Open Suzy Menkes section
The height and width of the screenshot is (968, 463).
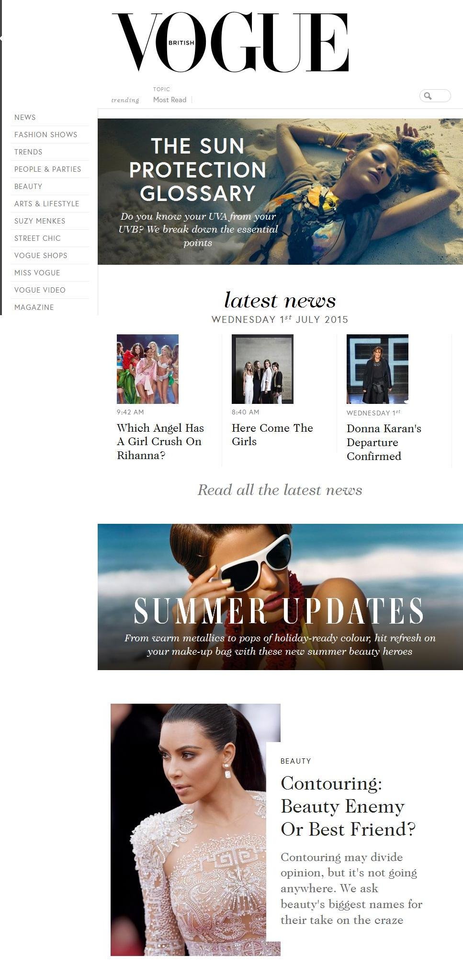click(x=40, y=221)
